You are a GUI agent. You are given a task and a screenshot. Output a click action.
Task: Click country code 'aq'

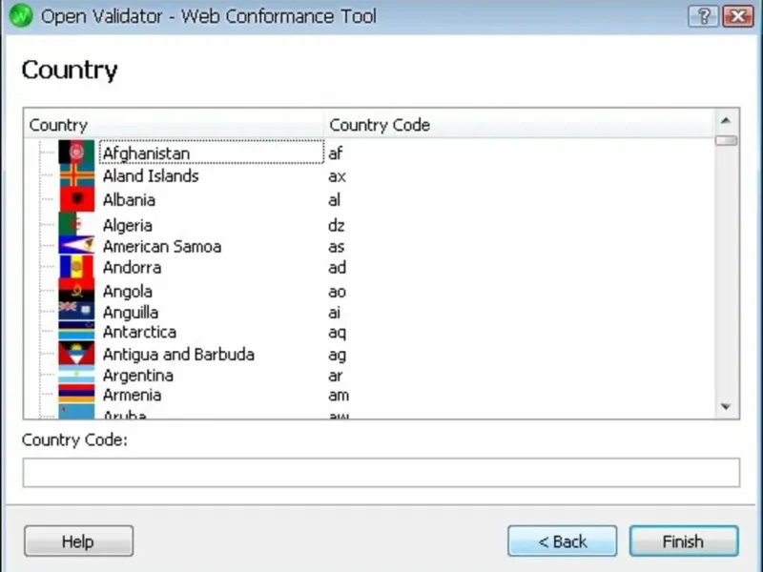pyautogui.click(x=337, y=332)
